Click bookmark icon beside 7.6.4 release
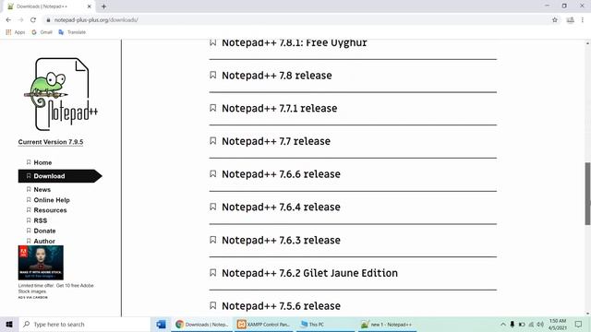The image size is (591, 332). coord(213,207)
